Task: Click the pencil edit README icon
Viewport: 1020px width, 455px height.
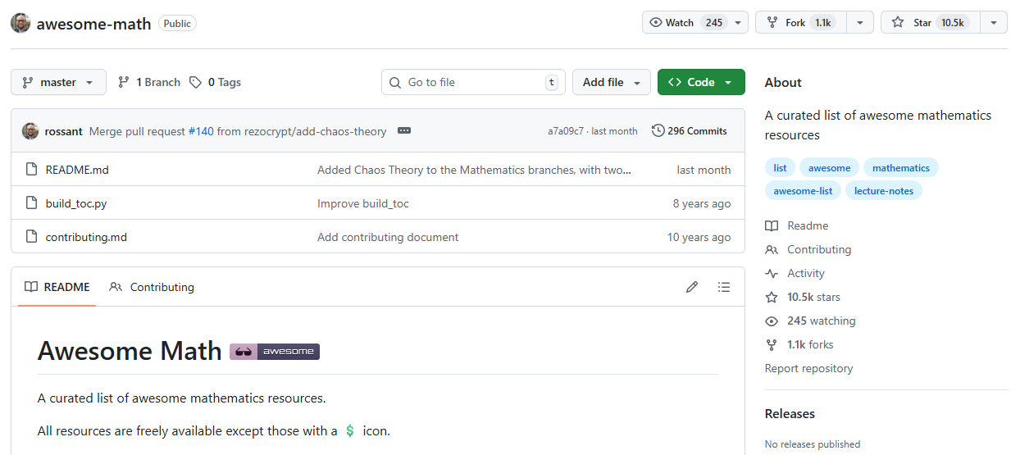Action: [x=692, y=287]
